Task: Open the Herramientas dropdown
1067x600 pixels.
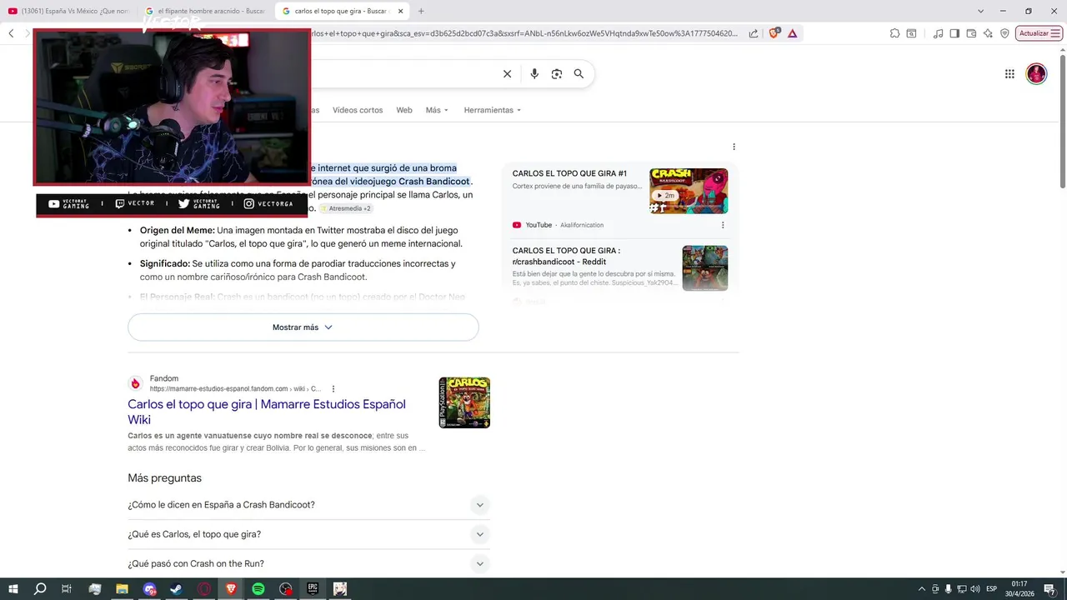Action: coord(492,110)
